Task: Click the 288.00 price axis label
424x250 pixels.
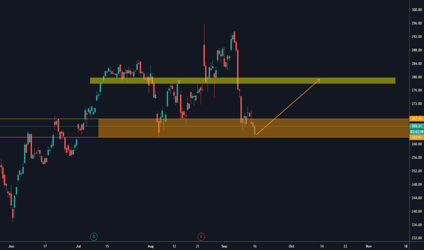Action: (x=417, y=50)
